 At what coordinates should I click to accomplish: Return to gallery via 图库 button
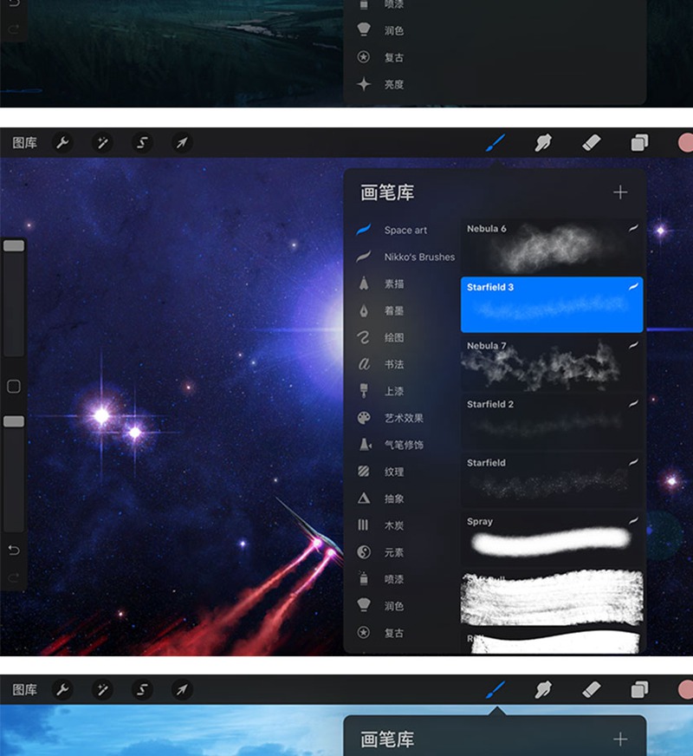(x=26, y=143)
